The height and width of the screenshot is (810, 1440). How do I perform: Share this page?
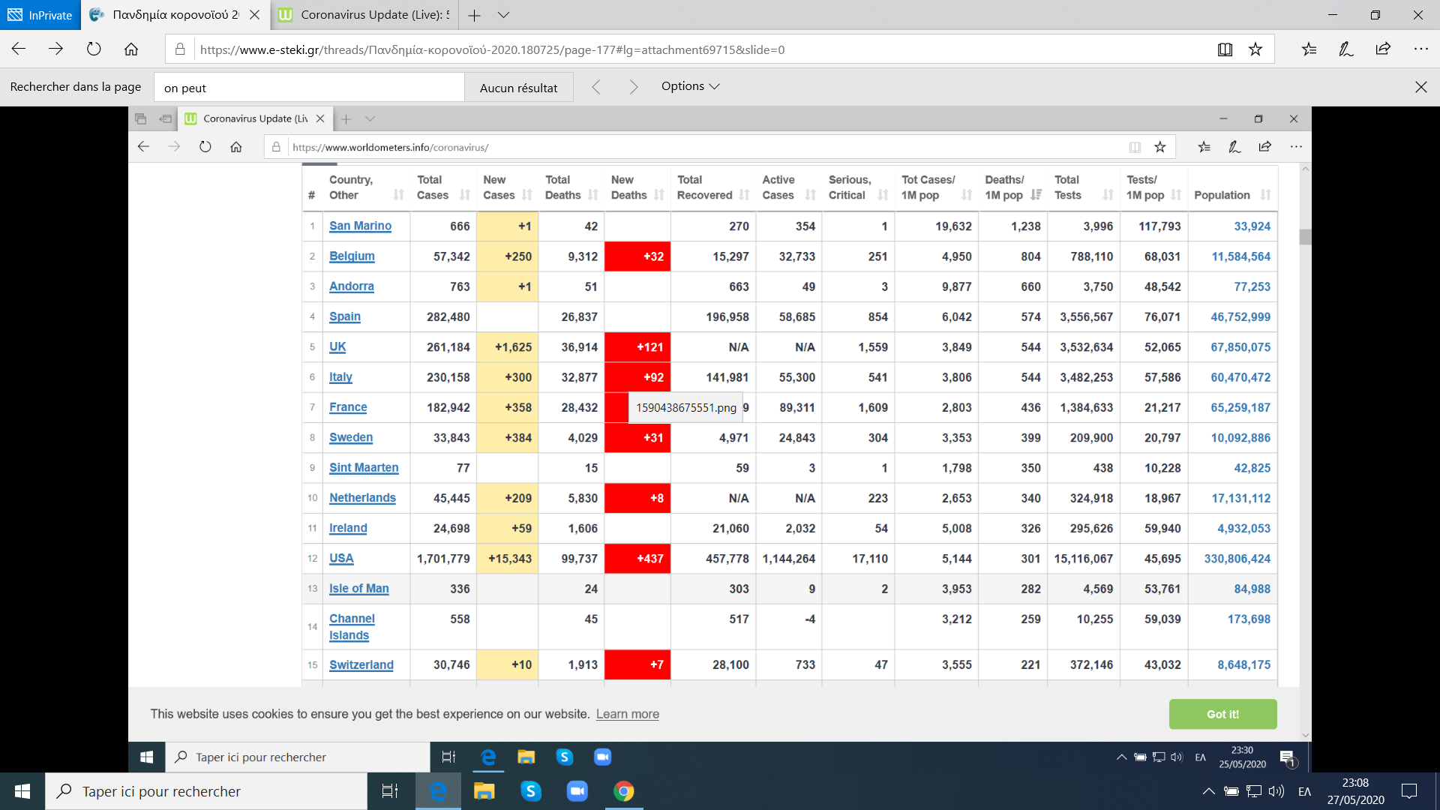[x=1383, y=49]
